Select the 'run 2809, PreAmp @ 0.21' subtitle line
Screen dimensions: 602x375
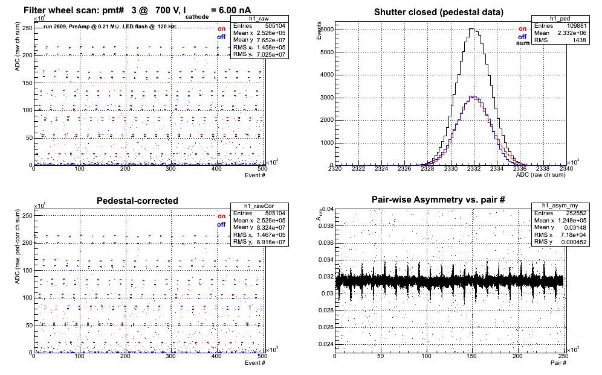[109, 27]
